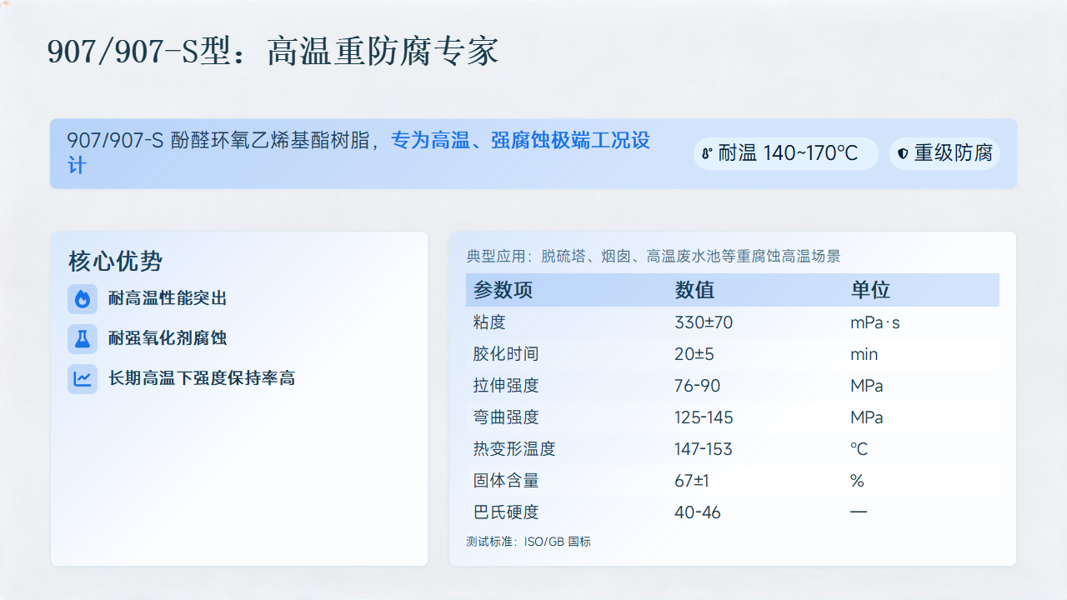
Task: Click the 弯曲强度 row label
Action: click(x=506, y=417)
